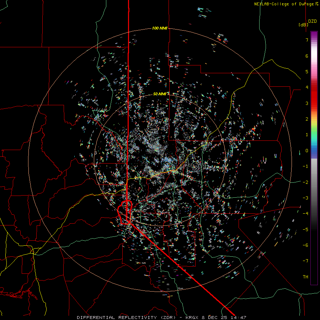Click the DZD product label
This screenshot has height=320, width=320.
point(313,21)
